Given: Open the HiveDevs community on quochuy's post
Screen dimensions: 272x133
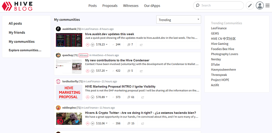Looking at the screenshot, I should pyautogui.click(x=97, y=55).
